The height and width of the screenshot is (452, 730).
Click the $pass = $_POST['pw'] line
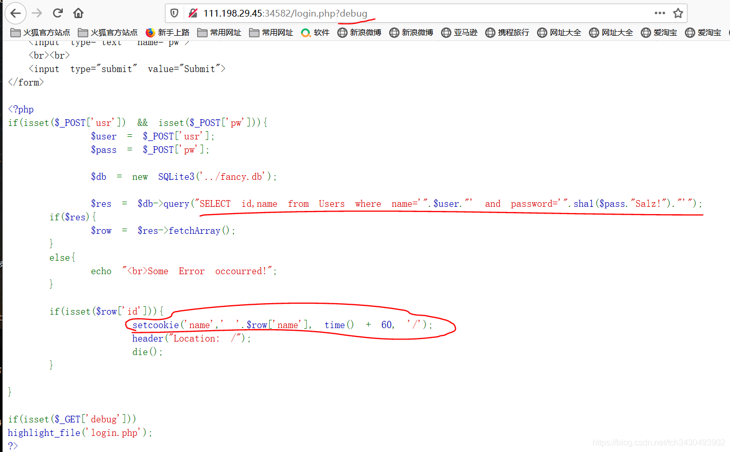click(150, 150)
